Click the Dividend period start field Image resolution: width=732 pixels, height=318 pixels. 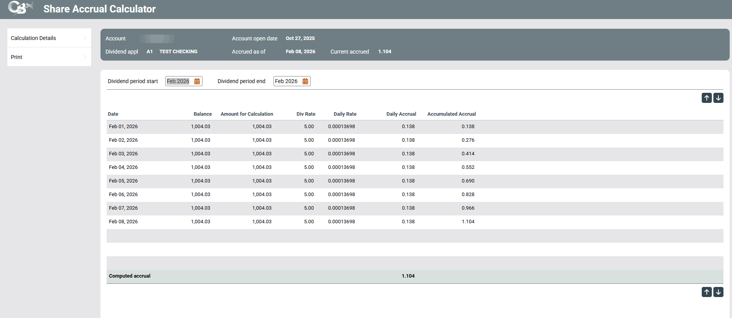[178, 81]
